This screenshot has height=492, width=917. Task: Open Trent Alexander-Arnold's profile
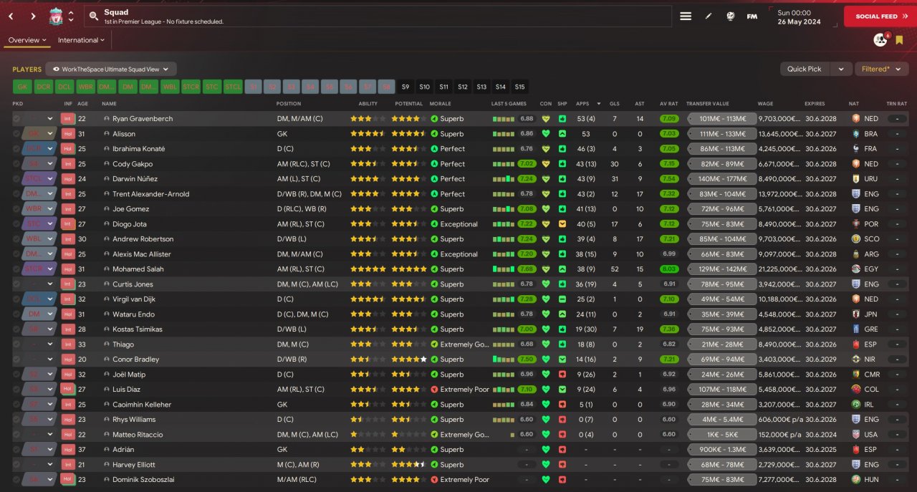coord(150,194)
